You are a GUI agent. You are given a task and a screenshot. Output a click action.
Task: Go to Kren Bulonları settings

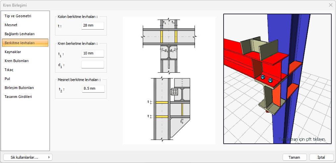(17, 61)
